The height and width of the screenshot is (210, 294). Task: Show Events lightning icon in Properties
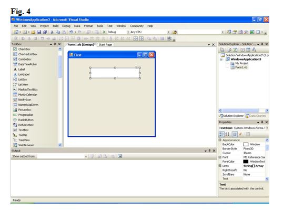tap(240, 134)
